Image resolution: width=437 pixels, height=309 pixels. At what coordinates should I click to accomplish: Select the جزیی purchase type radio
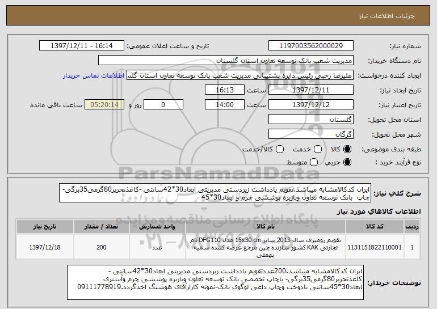(347, 162)
